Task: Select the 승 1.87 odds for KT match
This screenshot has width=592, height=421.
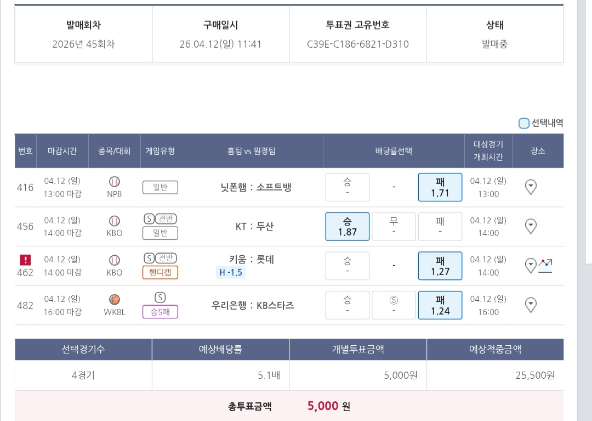Action: 348,226
